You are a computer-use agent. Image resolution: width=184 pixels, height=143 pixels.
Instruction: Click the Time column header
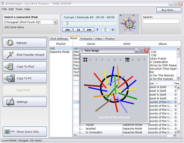[177, 84]
